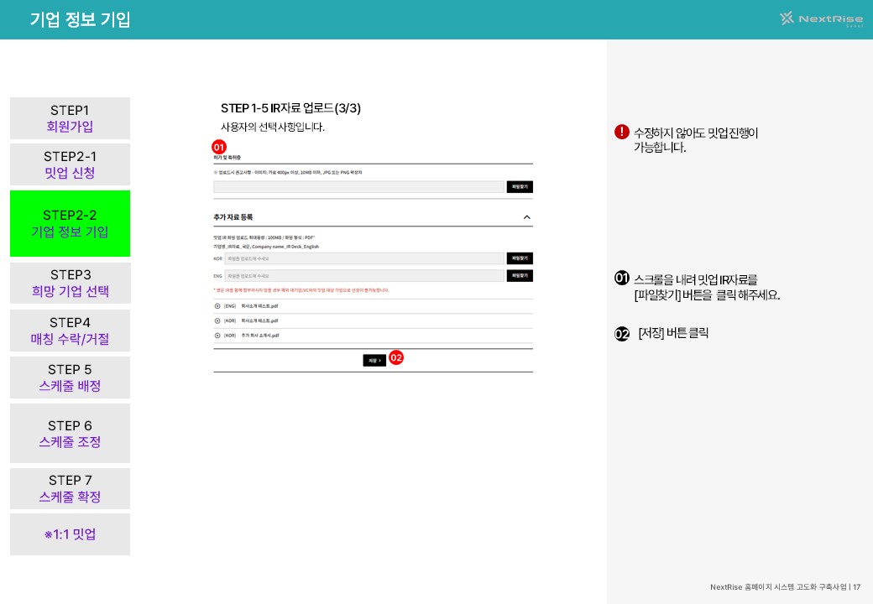
Task: Select the [ENG] 회사소개 테스트.pdf radio icon
Action: tap(217, 306)
